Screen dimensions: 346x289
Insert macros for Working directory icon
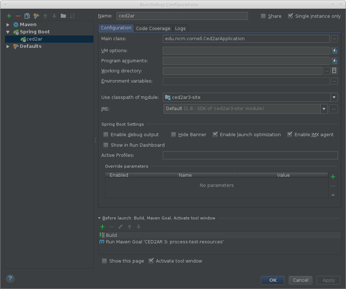point(334,71)
